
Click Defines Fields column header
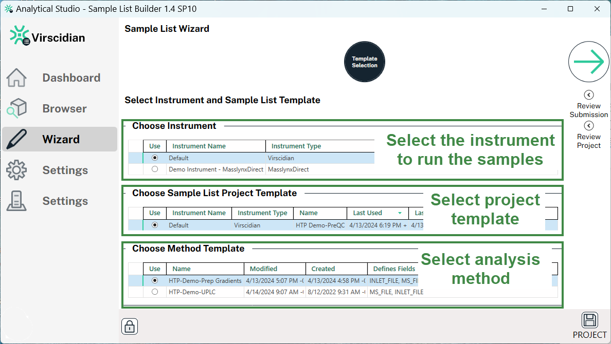pyautogui.click(x=393, y=269)
